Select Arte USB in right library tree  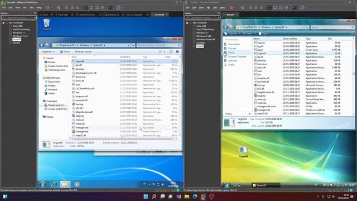[201, 26]
